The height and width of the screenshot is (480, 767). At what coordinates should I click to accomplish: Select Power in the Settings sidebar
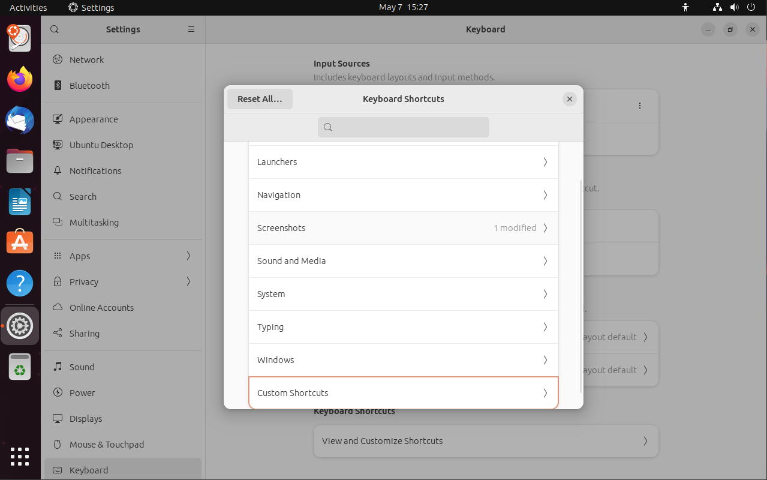coord(123,393)
